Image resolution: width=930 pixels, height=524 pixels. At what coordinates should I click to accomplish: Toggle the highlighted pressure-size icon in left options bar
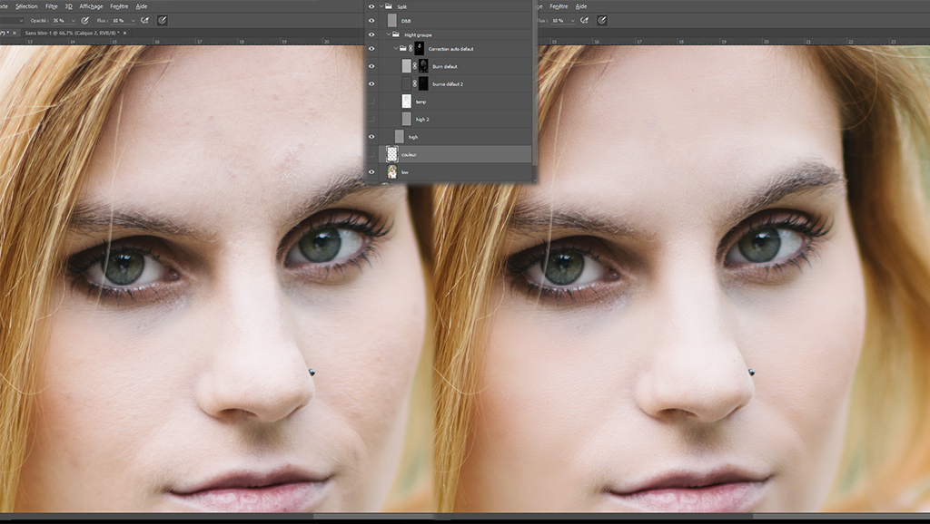[163, 20]
